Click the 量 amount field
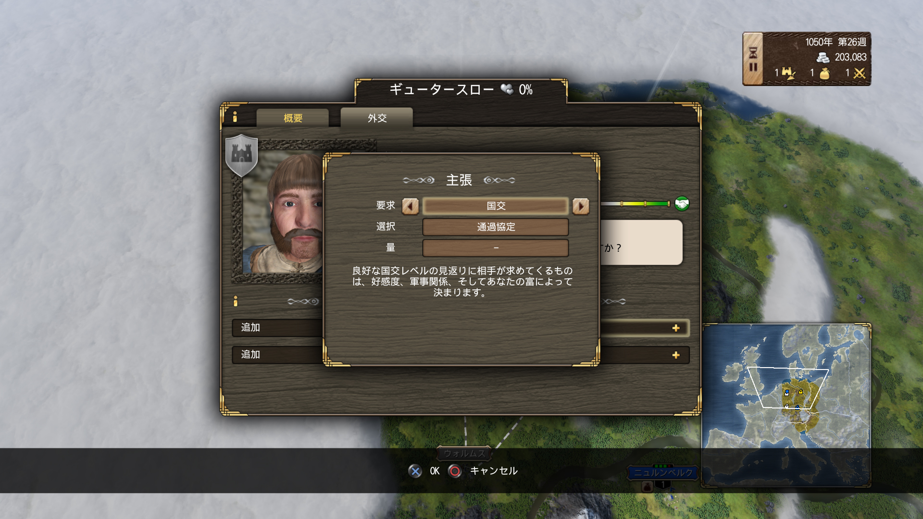This screenshot has width=923, height=519. pos(496,248)
